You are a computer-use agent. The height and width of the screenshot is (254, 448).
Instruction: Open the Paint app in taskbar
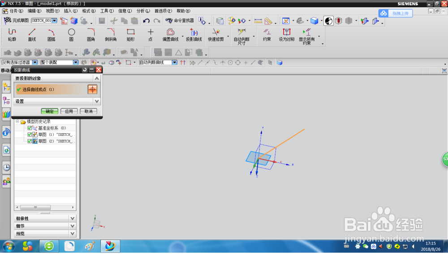(90, 246)
